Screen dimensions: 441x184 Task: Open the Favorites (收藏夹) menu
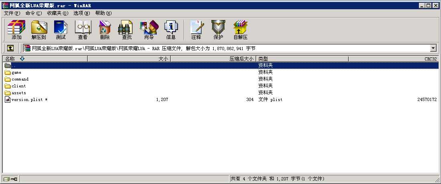click(58, 13)
